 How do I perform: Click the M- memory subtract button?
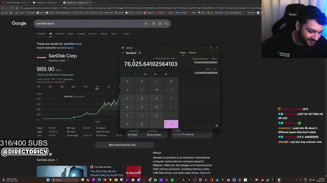click(156, 74)
